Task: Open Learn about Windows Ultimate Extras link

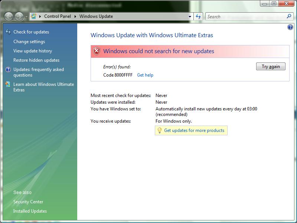Action: (43, 87)
